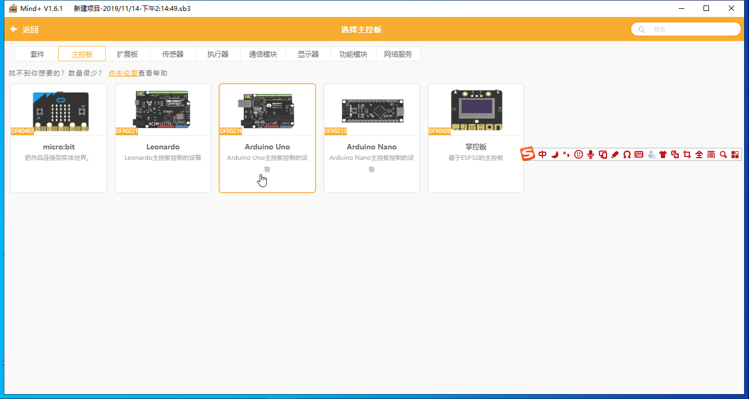Click the DFR0221 product code label
Image resolution: width=749 pixels, height=399 pixels.
coord(127,131)
